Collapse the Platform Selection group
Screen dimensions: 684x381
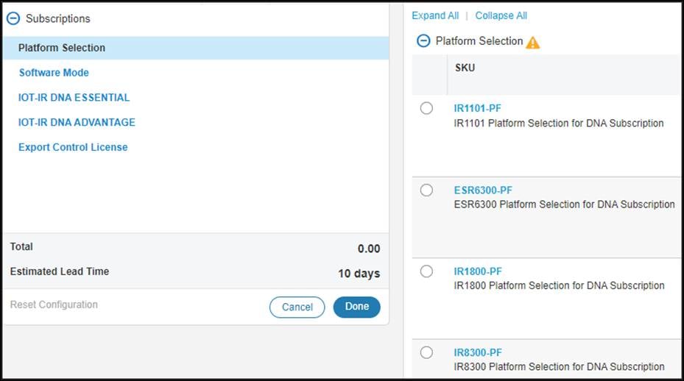coord(423,41)
